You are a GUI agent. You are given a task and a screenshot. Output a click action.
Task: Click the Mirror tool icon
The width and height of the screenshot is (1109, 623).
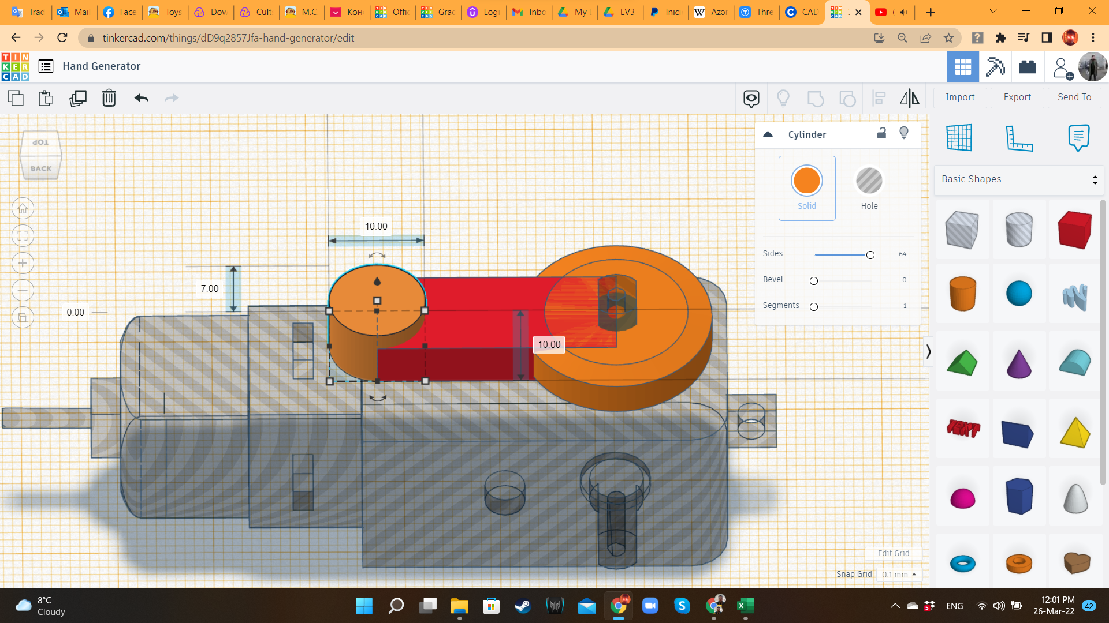pos(909,98)
